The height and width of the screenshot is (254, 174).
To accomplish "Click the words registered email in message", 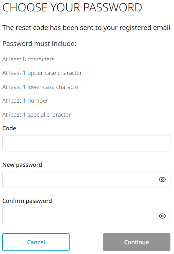I will (x=145, y=28).
